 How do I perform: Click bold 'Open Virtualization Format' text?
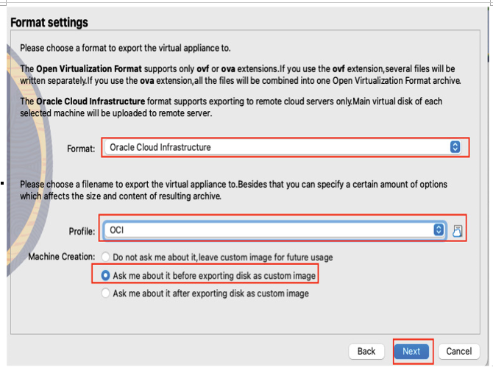pos(89,69)
